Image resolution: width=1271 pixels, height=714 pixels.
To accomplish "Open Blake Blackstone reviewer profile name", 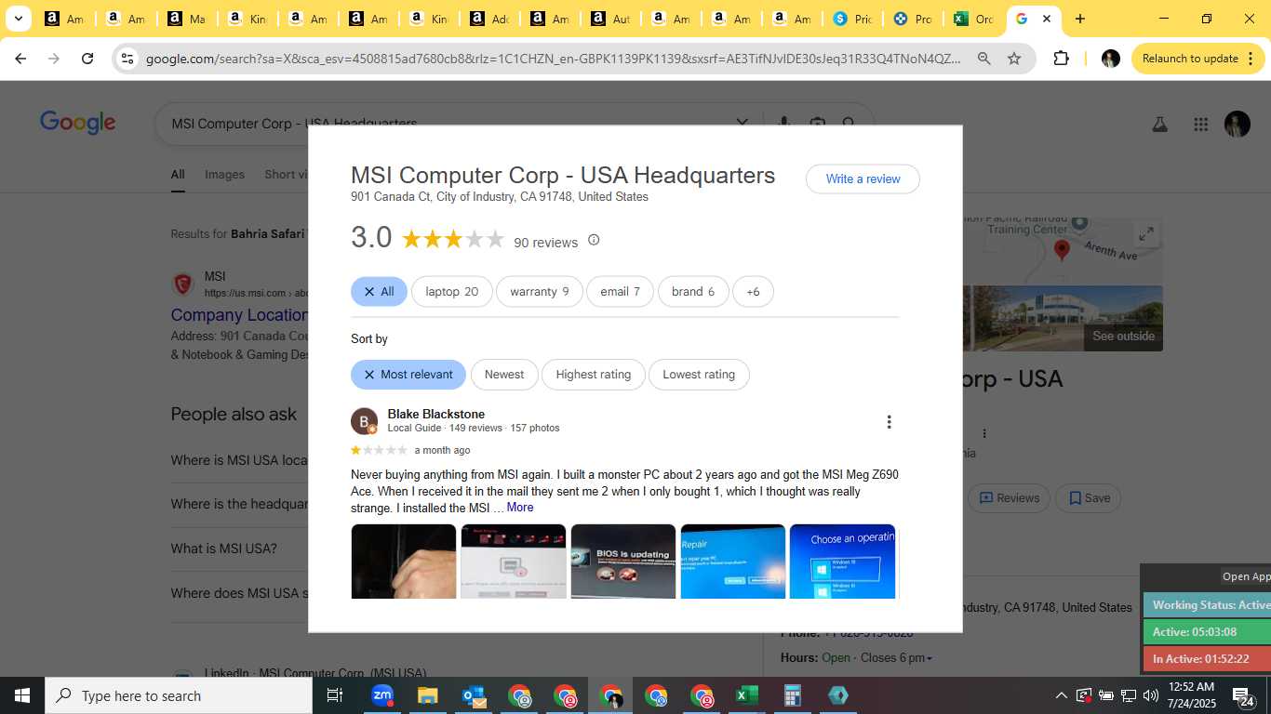I will click(x=435, y=414).
